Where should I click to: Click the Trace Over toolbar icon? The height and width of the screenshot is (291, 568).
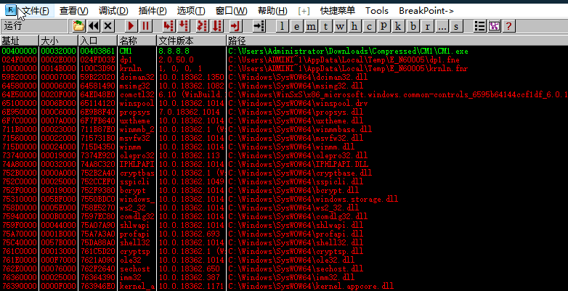click(x=217, y=26)
